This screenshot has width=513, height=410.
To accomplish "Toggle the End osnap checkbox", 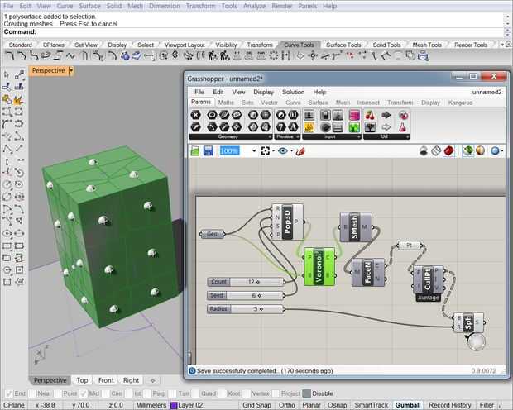I will click(x=8, y=393).
